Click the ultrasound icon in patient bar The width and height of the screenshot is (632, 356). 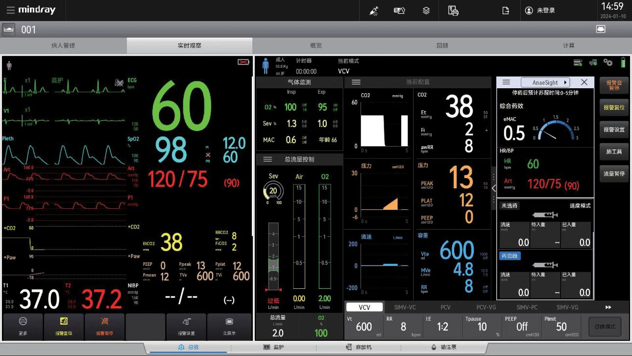[x=601, y=29]
